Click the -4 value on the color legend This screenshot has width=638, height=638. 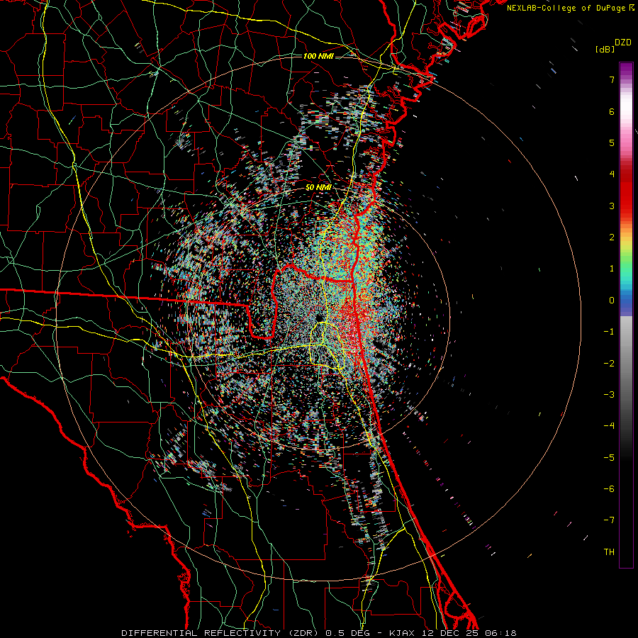[609, 425]
